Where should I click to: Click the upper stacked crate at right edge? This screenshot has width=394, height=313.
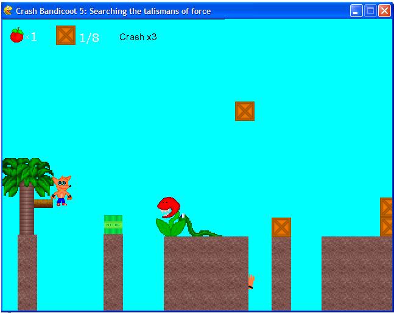[x=387, y=207]
